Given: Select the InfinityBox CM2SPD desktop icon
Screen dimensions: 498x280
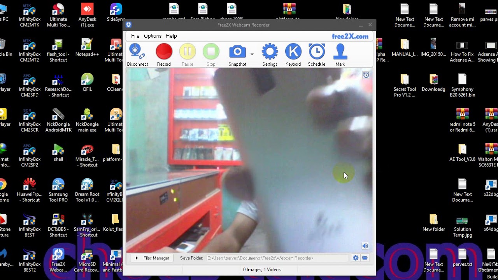Looking at the screenshot, I should (x=30, y=86).
